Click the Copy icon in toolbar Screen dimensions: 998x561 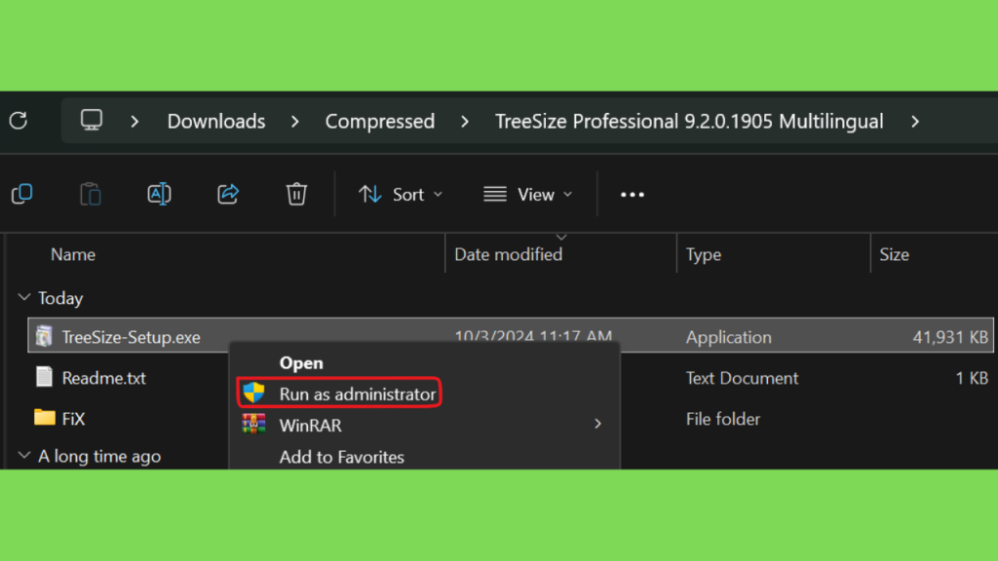22,194
